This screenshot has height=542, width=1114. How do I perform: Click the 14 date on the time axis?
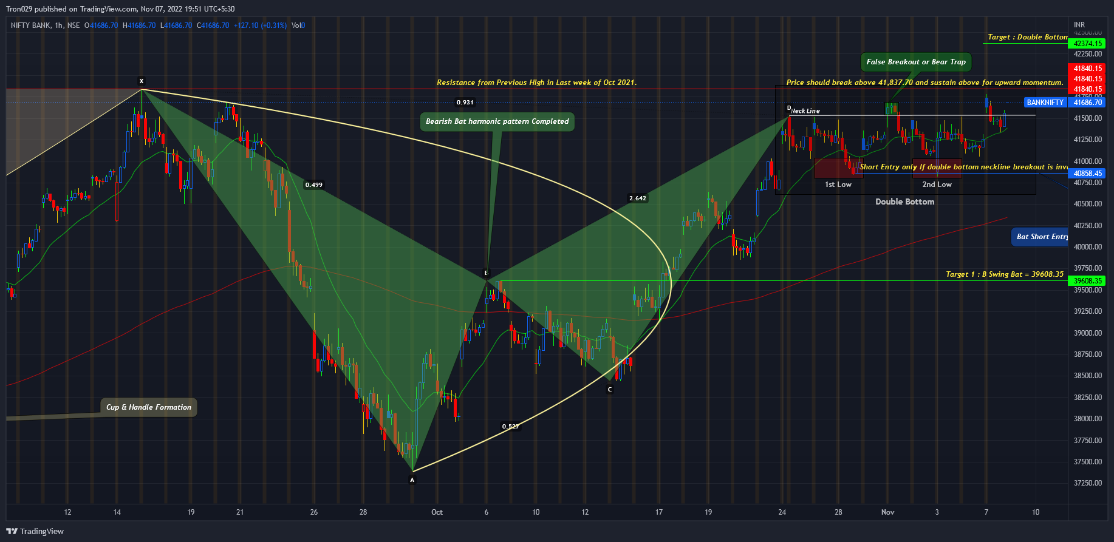click(117, 512)
